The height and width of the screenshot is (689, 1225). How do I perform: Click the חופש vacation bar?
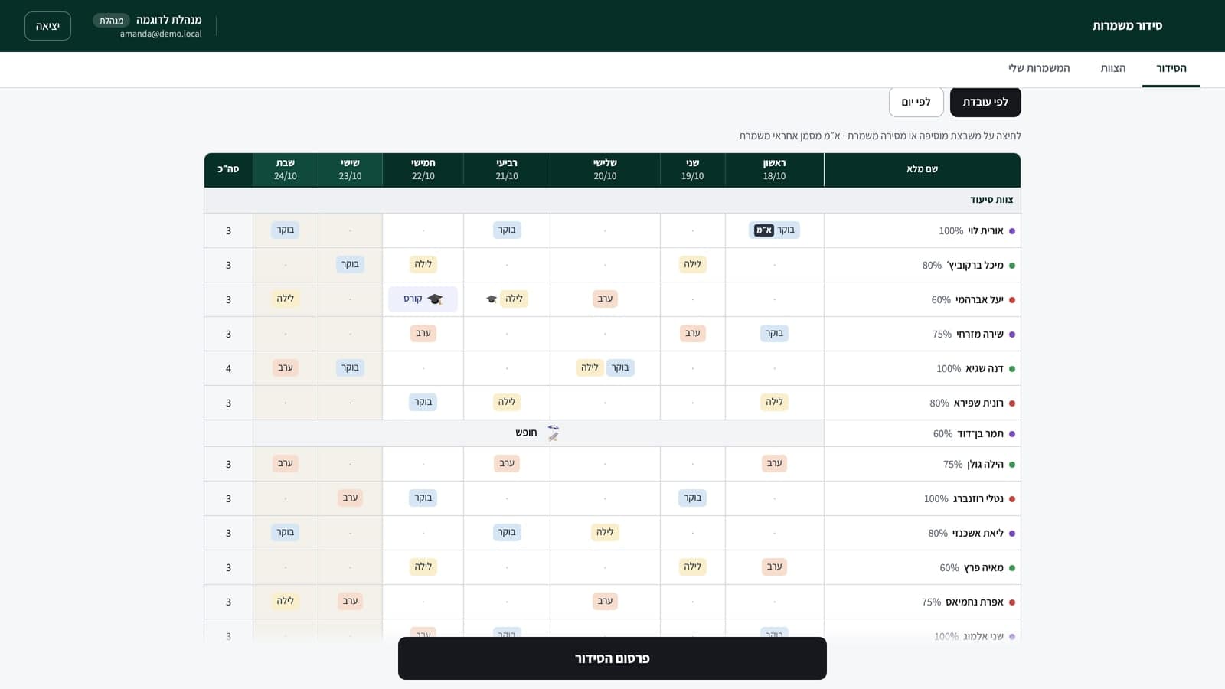tap(538, 433)
